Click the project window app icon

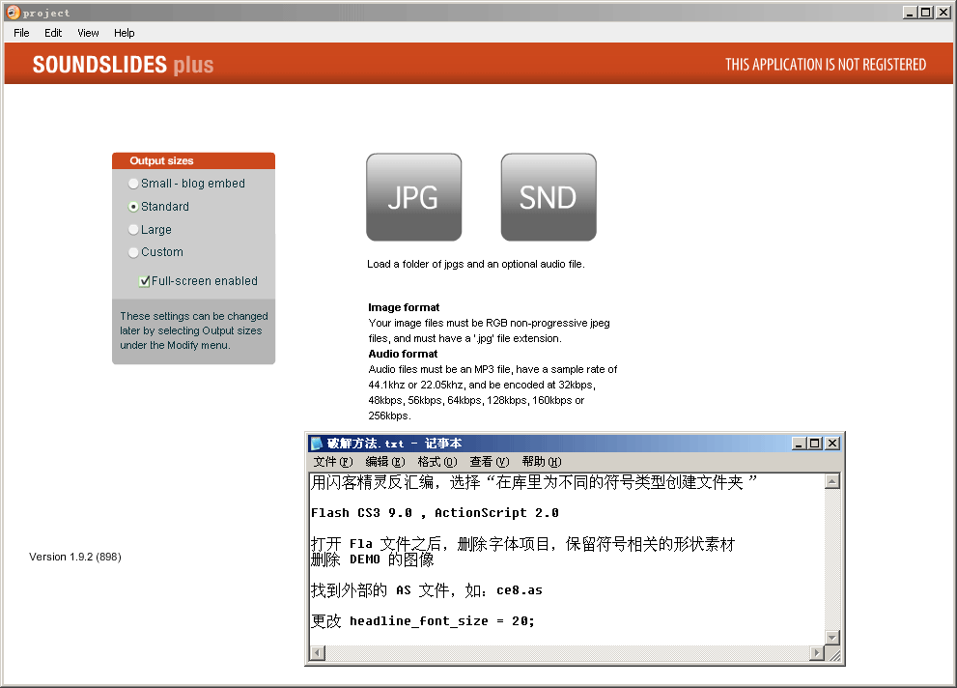(x=13, y=13)
